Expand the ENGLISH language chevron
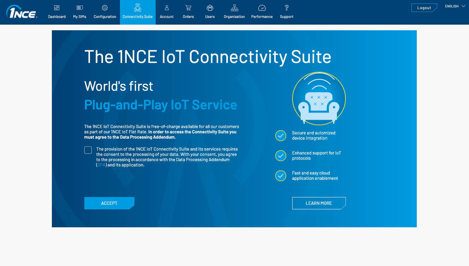Viewport: 469px width, 266px height. pyautogui.click(x=463, y=6)
